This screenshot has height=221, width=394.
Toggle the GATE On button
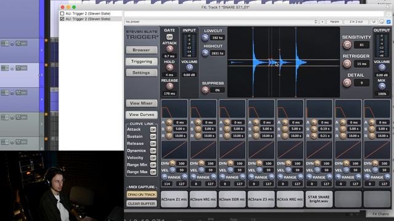point(169,37)
